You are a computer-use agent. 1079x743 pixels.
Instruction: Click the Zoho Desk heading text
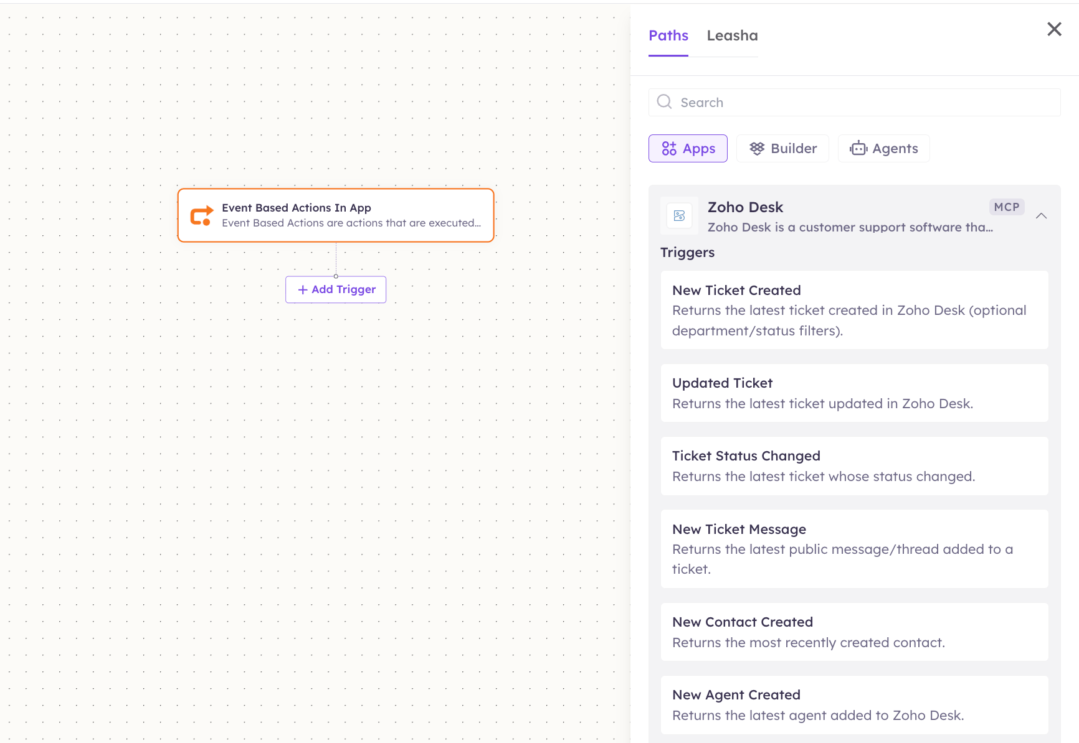745,207
